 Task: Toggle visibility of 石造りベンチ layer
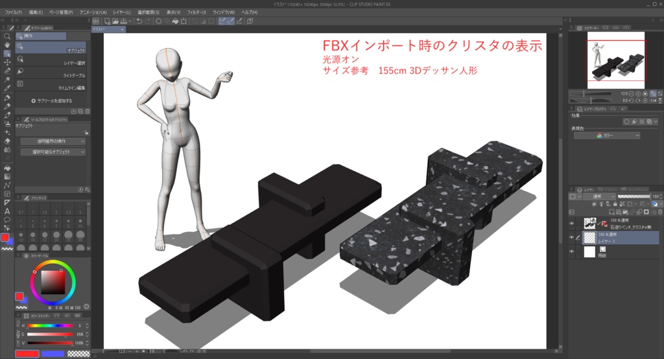point(572,223)
